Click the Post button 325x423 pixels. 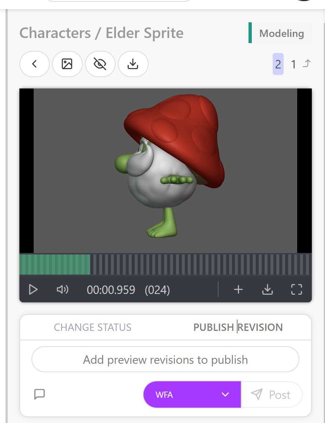point(272,394)
